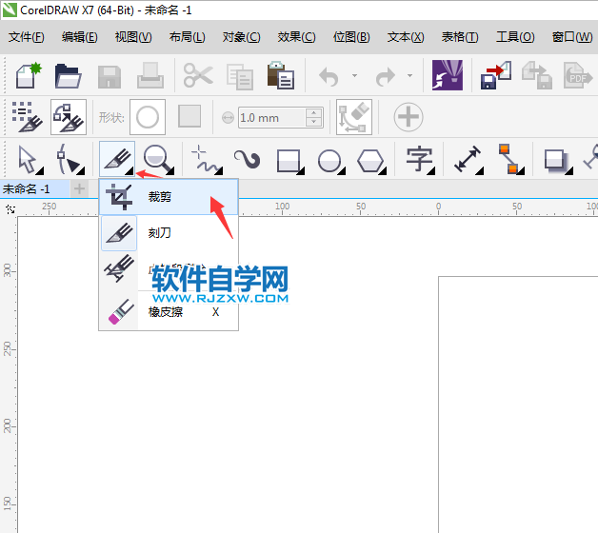Select the Rectangle tool
The height and width of the screenshot is (533, 598).
click(x=289, y=160)
